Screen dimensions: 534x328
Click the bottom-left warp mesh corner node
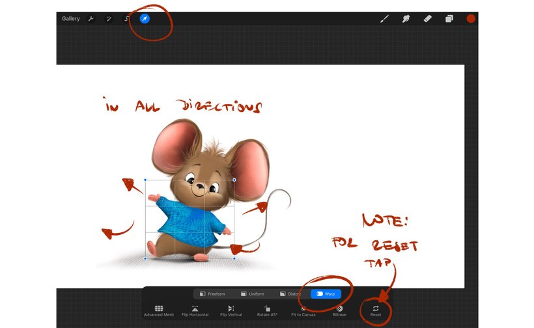click(x=145, y=258)
